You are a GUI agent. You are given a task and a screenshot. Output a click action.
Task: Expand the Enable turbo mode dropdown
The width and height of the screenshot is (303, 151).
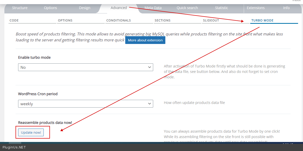coord(85,67)
